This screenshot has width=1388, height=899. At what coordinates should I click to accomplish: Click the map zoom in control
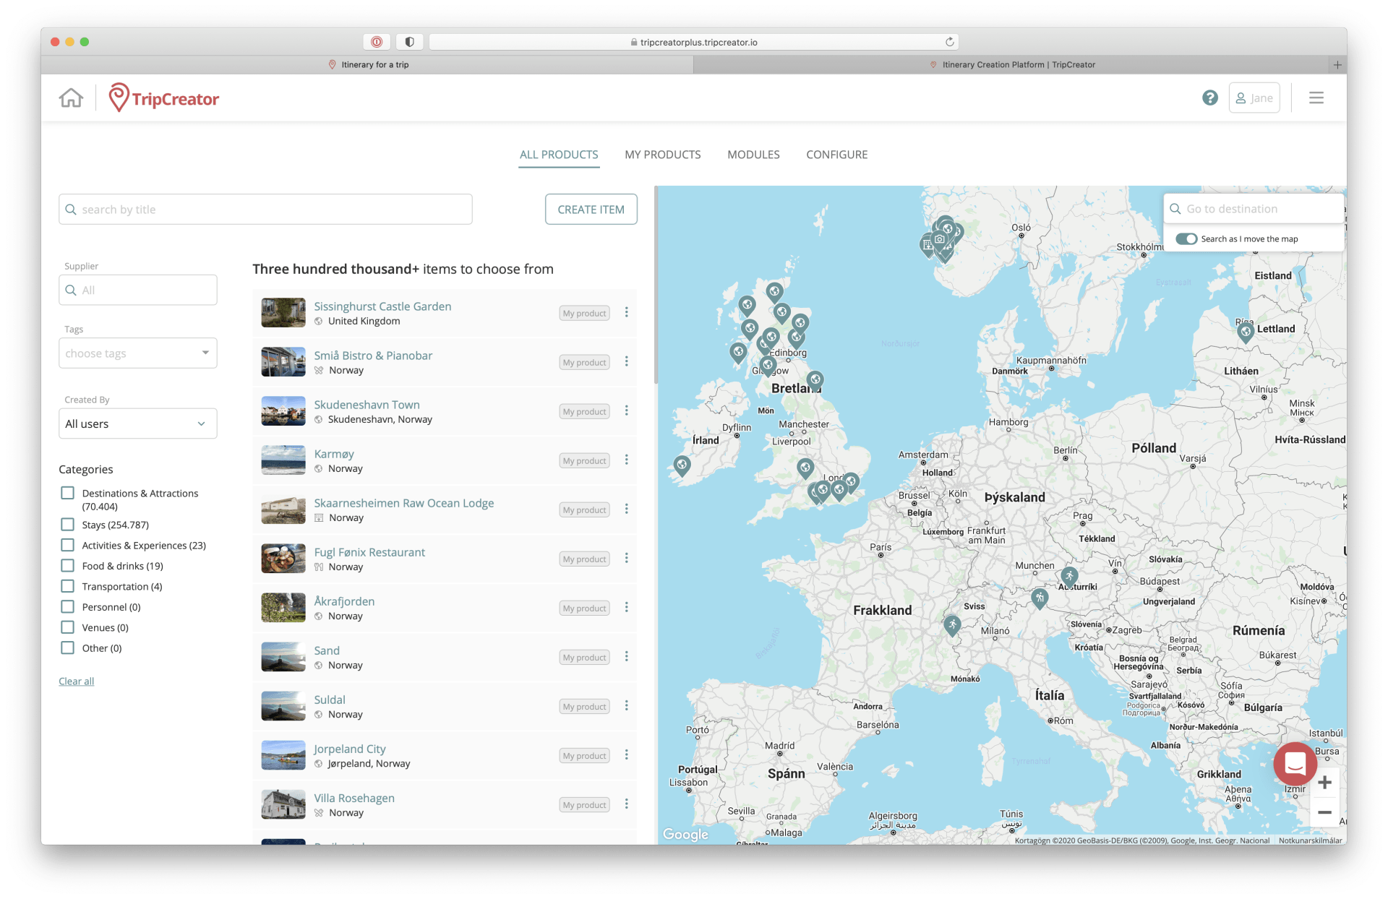1325,782
